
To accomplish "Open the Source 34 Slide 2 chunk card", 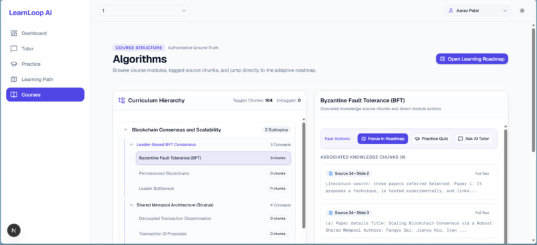I will 408,181.
